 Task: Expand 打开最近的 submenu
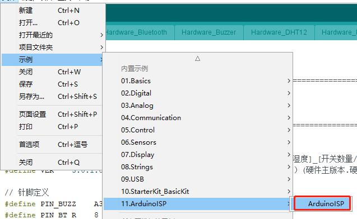point(52,35)
